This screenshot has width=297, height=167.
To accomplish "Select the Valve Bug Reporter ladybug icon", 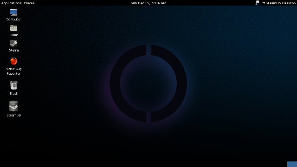I will pos(13,61).
